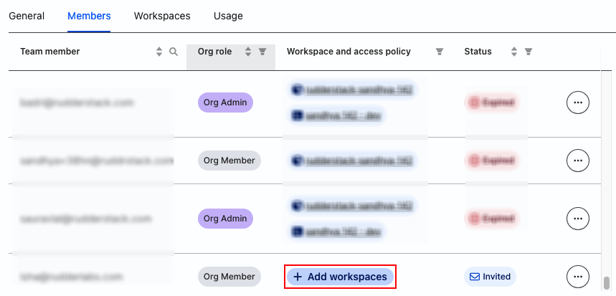Open more options for the Invited member row
This screenshot has height=296, width=616.
(577, 277)
